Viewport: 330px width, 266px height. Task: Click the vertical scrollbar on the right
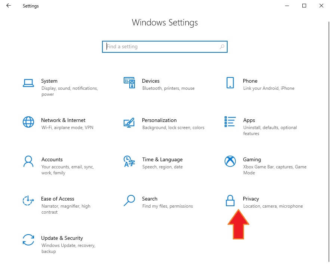click(329, 141)
